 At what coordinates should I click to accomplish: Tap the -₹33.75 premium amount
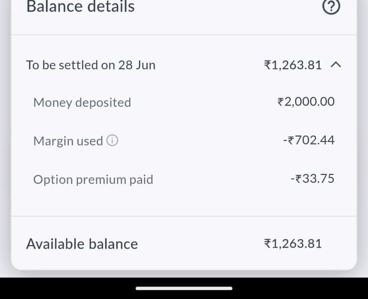coord(312,179)
